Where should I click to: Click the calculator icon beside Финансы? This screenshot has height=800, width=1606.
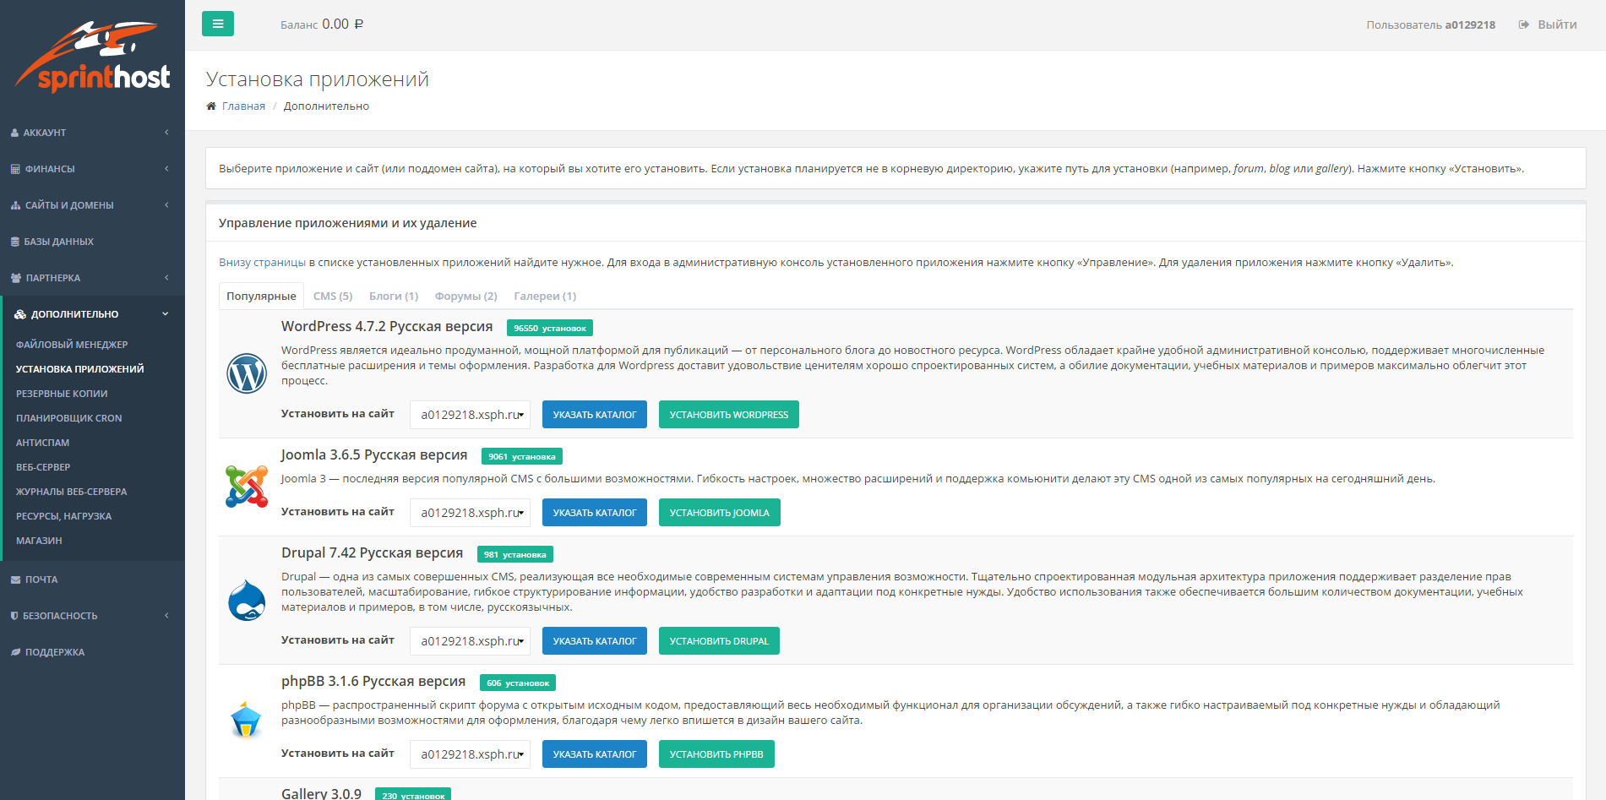pyautogui.click(x=15, y=169)
